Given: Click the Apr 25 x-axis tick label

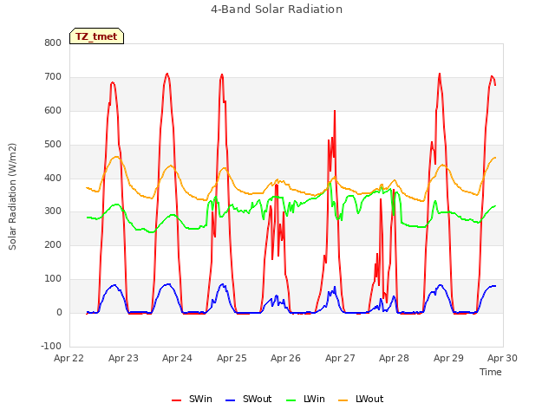Looking at the screenshot, I should coord(232,358).
